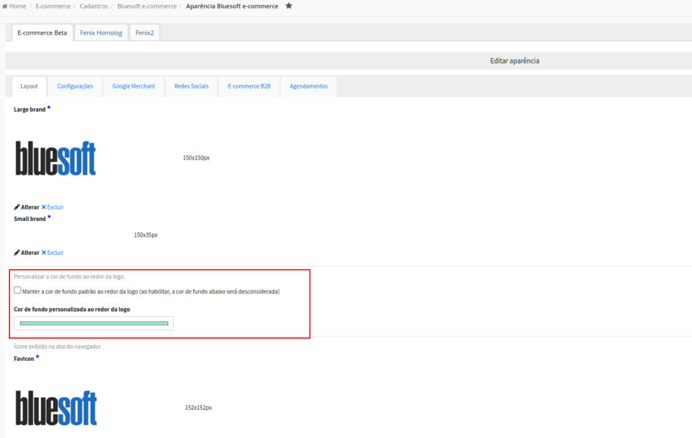Viewport: 692px width, 438px height.
Task: Click the Cadastros breadcrumb link
Action: point(93,6)
